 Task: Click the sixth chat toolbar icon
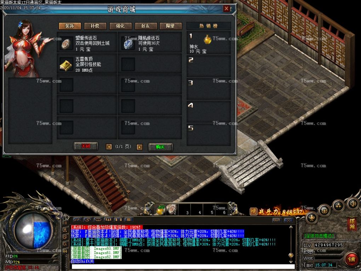point(128,220)
